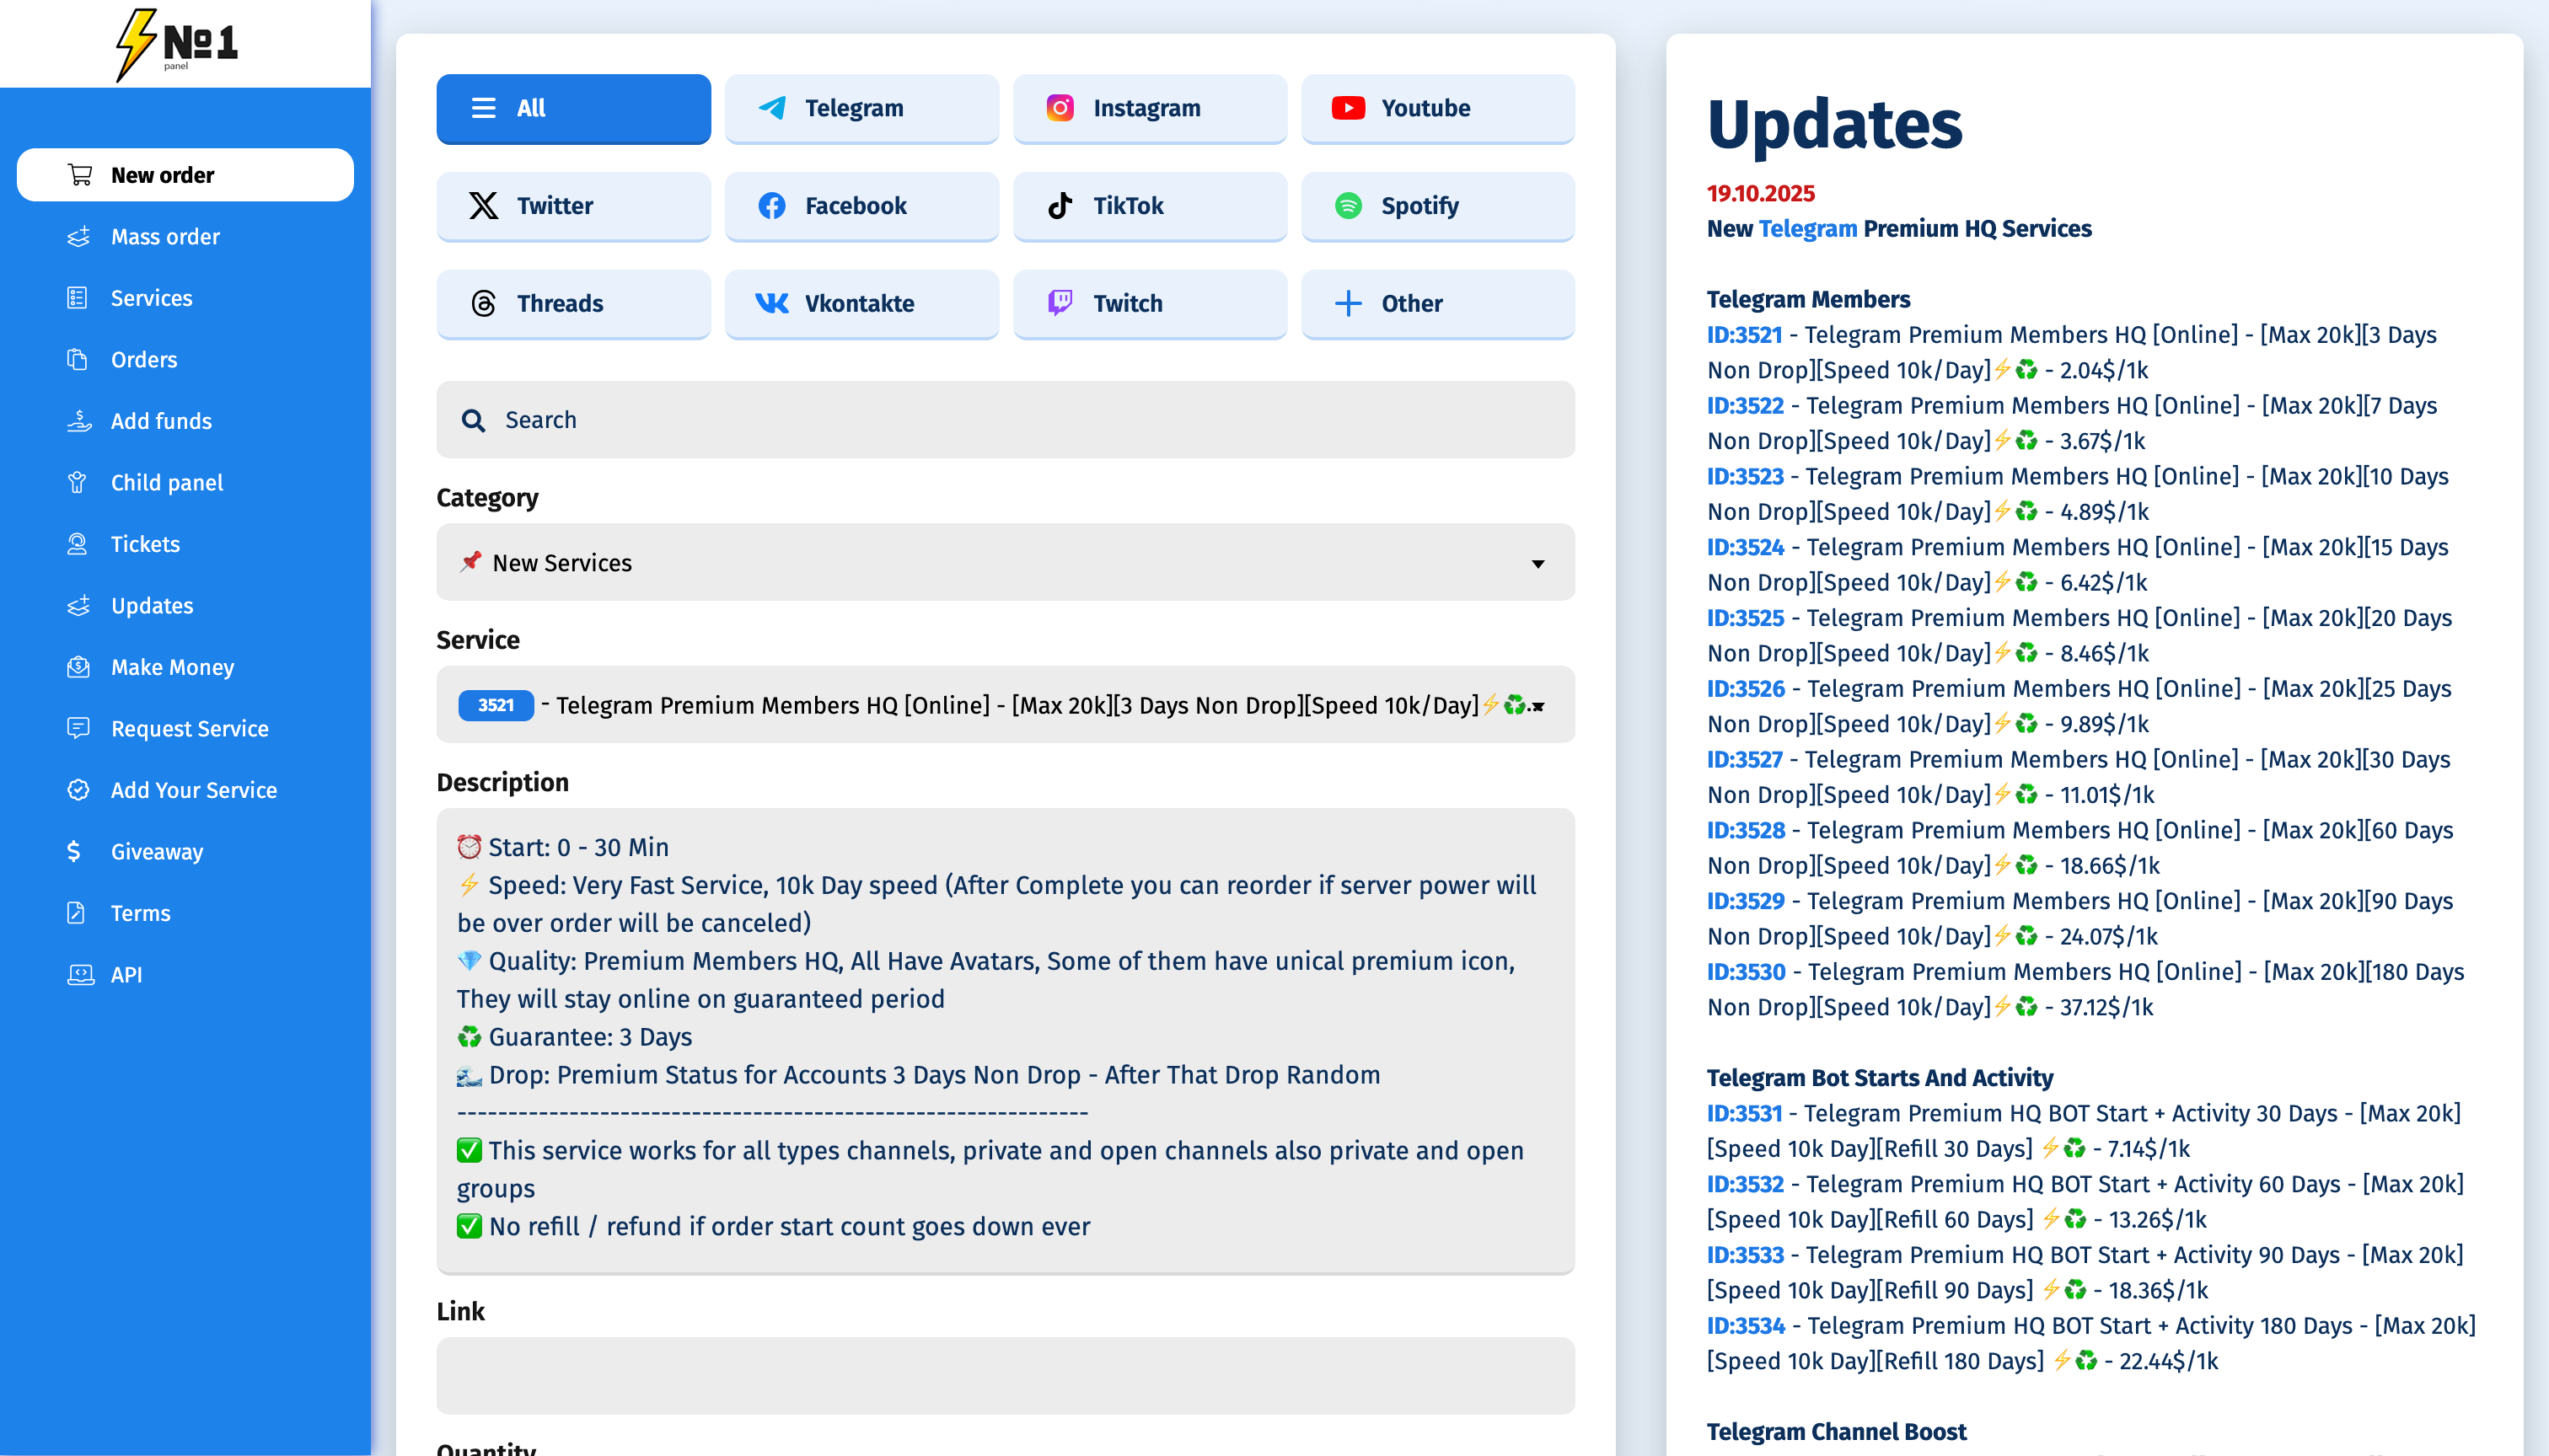The image size is (2549, 1456).
Task: Open service link ID:3521 in Updates
Action: [1744, 335]
